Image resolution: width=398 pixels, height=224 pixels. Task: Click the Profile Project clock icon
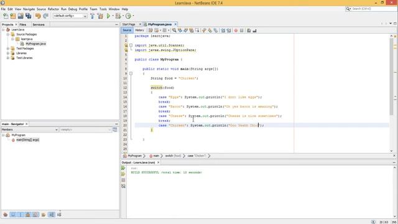[x=129, y=16]
